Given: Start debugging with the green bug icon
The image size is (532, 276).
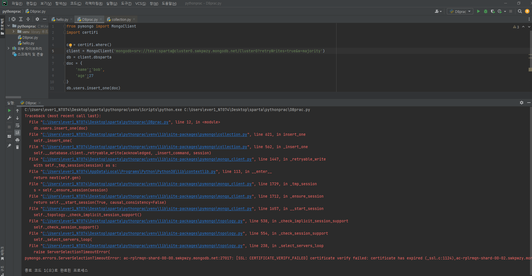Looking at the screenshot, I should [x=486, y=11].
